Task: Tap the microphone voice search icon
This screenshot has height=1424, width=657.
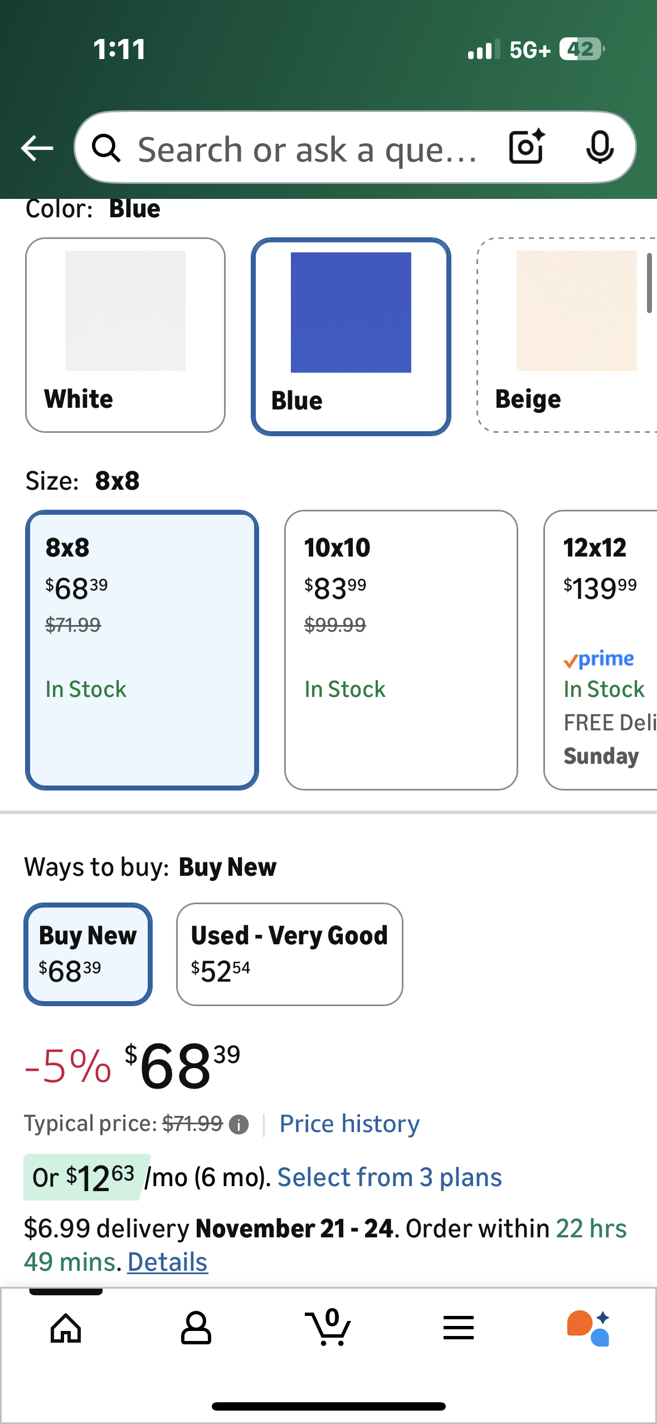Action: [x=600, y=147]
